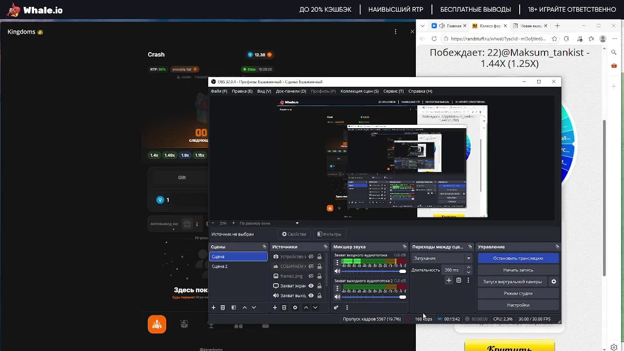Remove selected source via trash icon in Sources panel
624x351 pixels.
coord(284,308)
